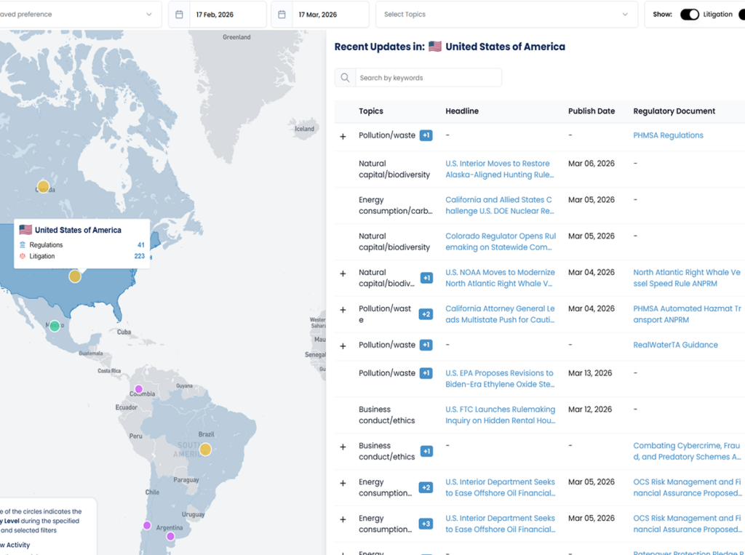Click the green activity circle on Mexico

pyautogui.click(x=55, y=326)
